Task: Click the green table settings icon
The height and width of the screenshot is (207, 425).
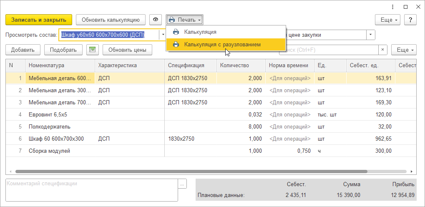Action: (x=92, y=50)
